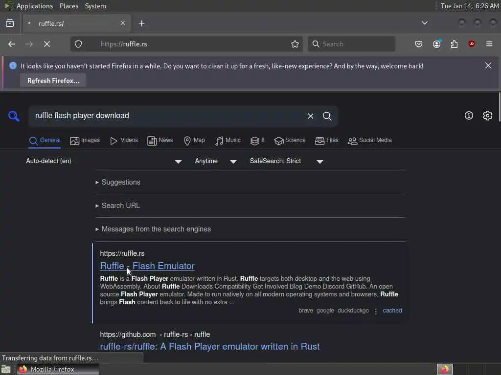Open the Auto-detect (en) language dropdown
Image resolution: width=501 pixels, height=375 pixels.
(104, 161)
